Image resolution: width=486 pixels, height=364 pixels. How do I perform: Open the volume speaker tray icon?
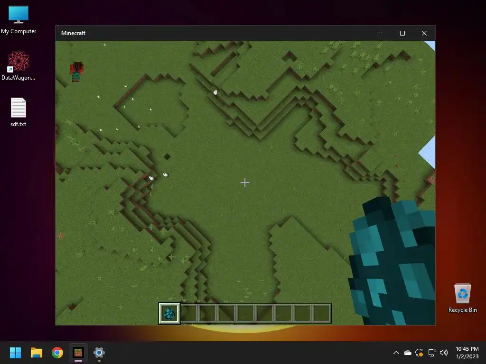(444, 353)
